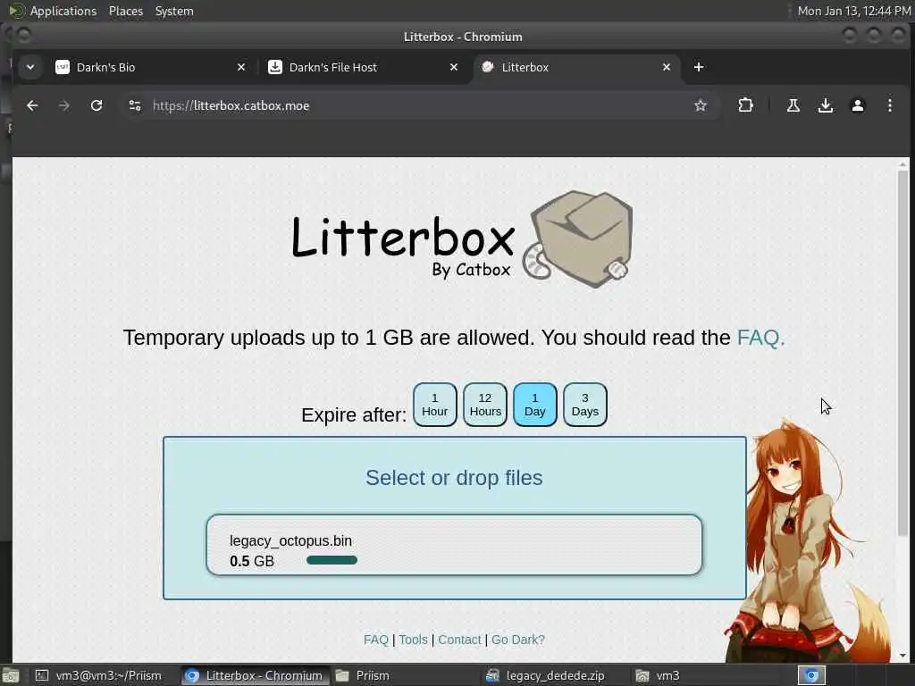Image resolution: width=915 pixels, height=686 pixels.
Task: Open the Places menu
Action: pos(125,11)
